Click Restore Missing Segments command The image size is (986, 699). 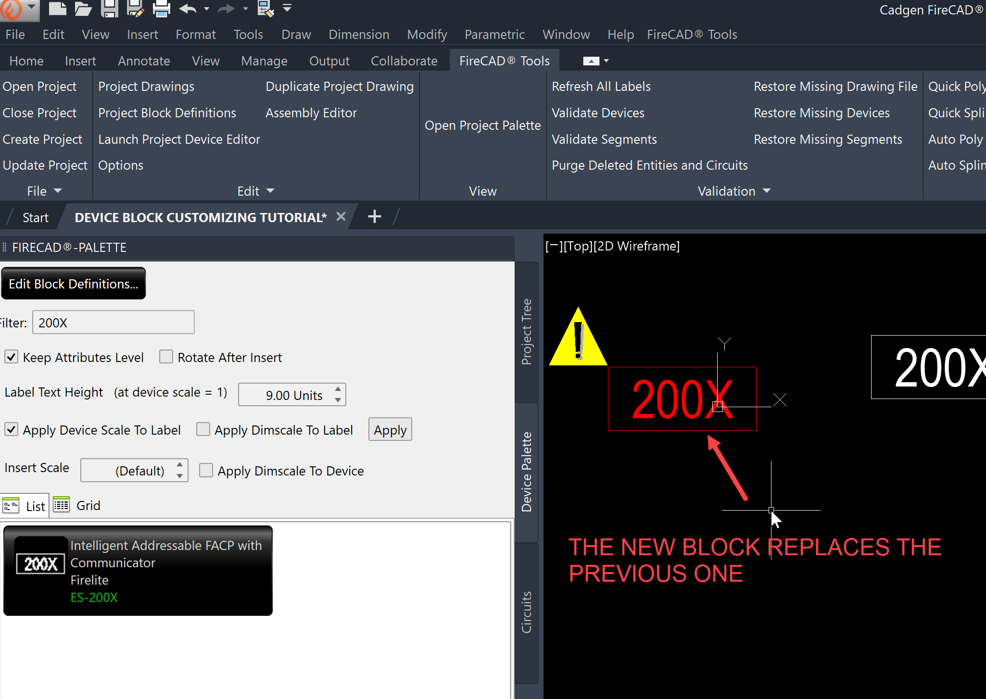[828, 139]
